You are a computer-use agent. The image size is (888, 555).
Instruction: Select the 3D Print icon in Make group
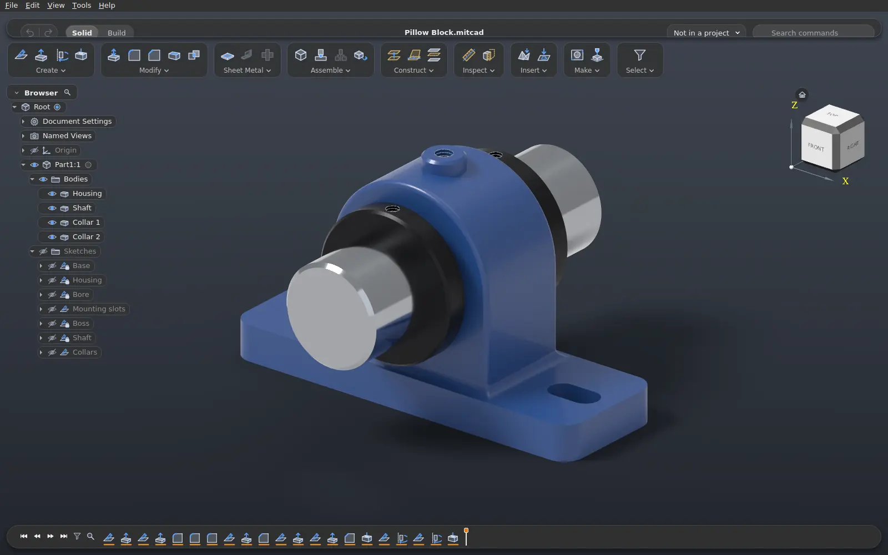pyautogui.click(x=597, y=55)
